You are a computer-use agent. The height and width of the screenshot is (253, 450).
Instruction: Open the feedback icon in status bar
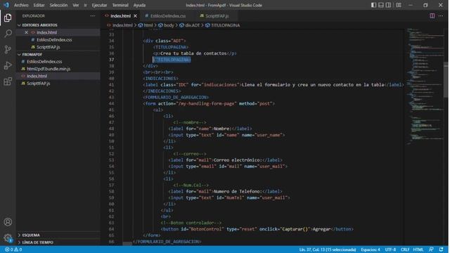(x=431, y=249)
